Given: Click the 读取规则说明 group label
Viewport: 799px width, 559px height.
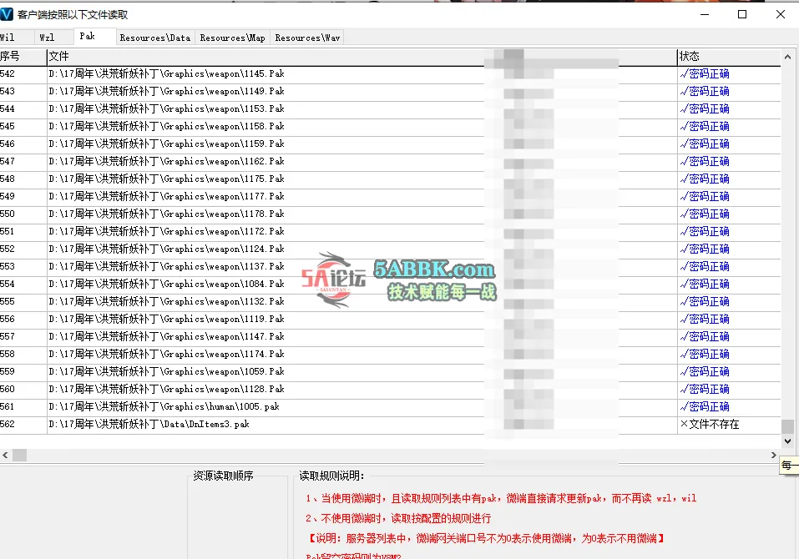Looking at the screenshot, I should tap(331, 476).
